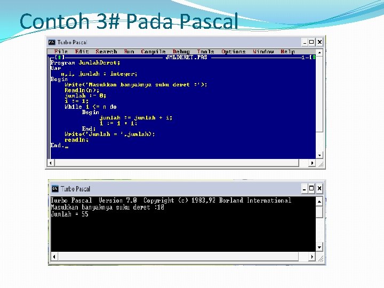Click the 'Readln(n);' code line
This screenshot has width=384, height=288.
click(x=82, y=90)
